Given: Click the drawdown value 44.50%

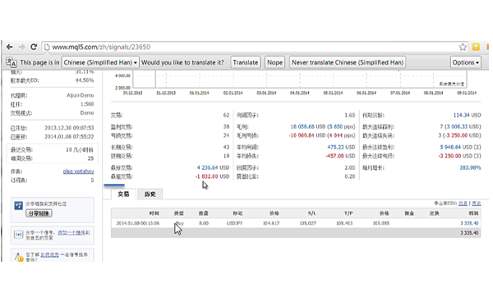Looking at the screenshot, I should (85, 80).
